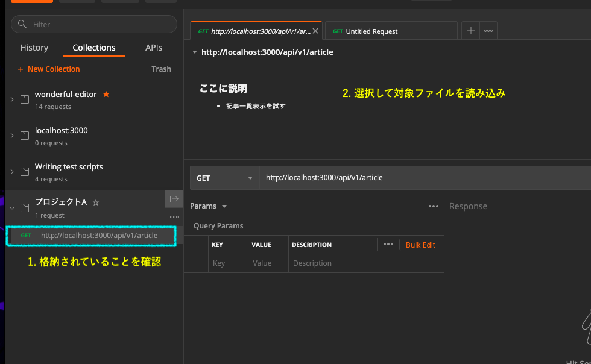Expand the localhost:3000 collection chevron
Viewport: 591px width, 364px height.
tap(12, 136)
